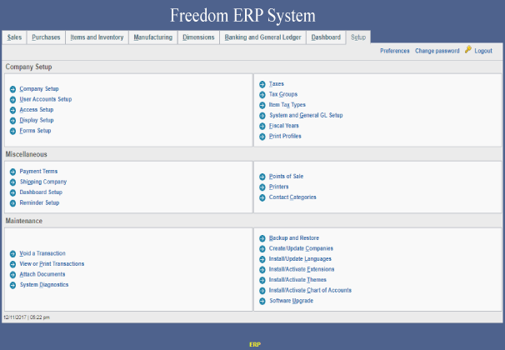Click the ERP footer link
Image resolution: width=505 pixels, height=350 pixels.
point(255,343)
